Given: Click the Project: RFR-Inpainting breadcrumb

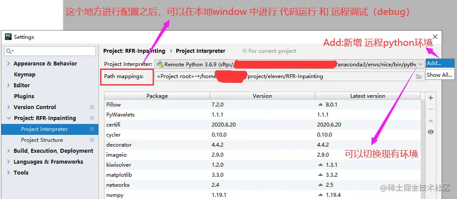Looking at the screenshot, I should (x=134, y=51).
